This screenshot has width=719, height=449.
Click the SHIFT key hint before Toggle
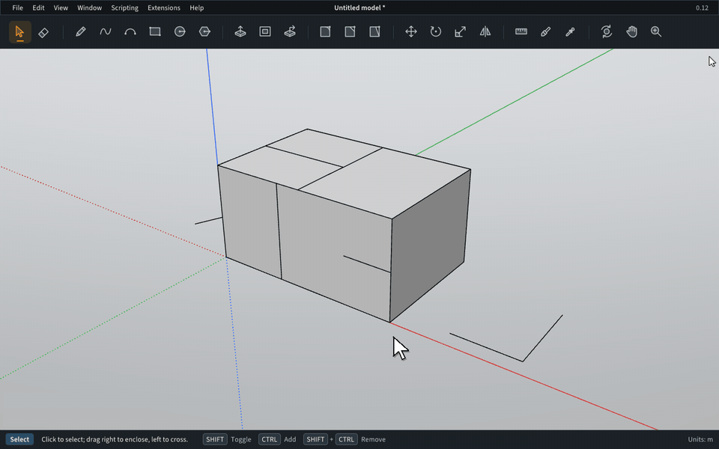coord(215,439)
